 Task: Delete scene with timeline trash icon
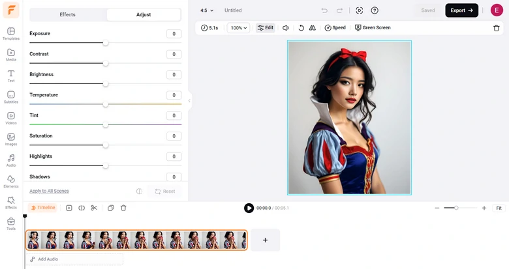123,208
